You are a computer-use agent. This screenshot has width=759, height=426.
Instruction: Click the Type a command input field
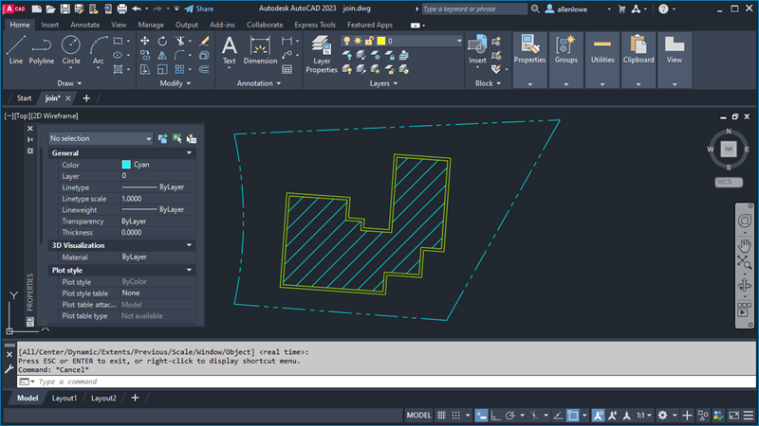[x=396, y=382]
